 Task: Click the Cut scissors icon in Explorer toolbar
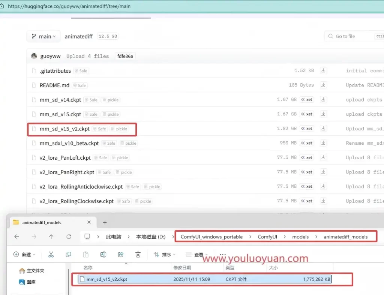point(51,255)
